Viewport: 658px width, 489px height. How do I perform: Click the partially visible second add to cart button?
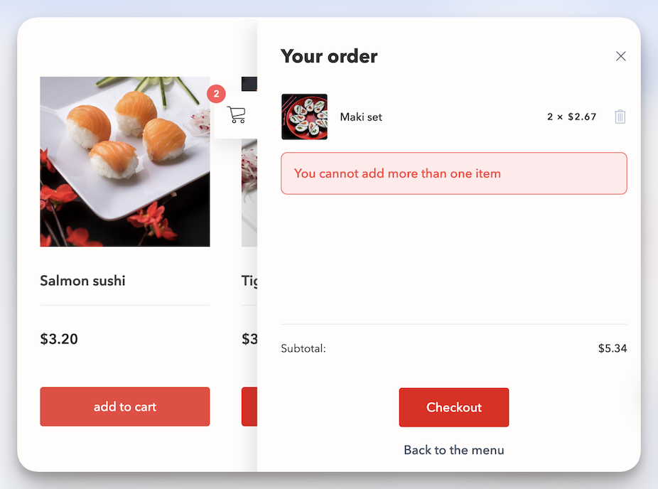[250, 407]
